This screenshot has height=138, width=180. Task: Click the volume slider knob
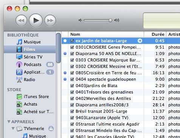pos(110,20)
